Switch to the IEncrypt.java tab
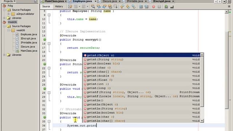This screenshot has width=233, height=131. pos(162,1)
